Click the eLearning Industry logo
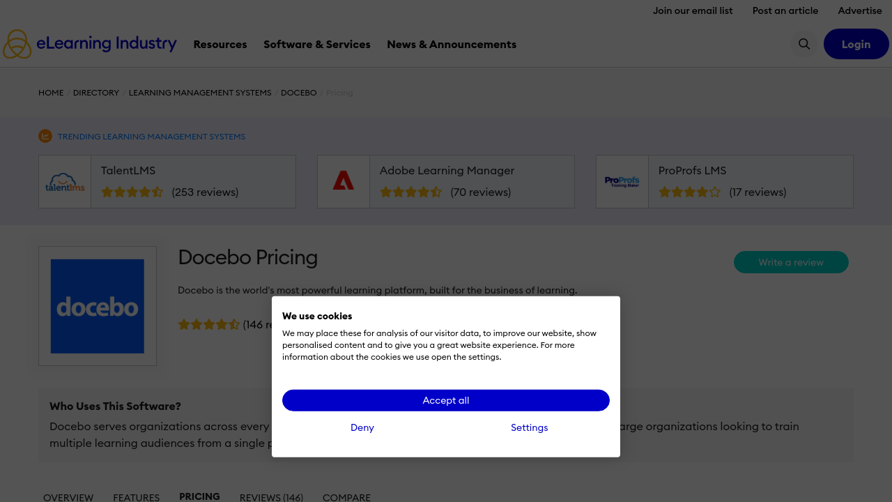Screen dimensions: 892x502 (90, 44)
